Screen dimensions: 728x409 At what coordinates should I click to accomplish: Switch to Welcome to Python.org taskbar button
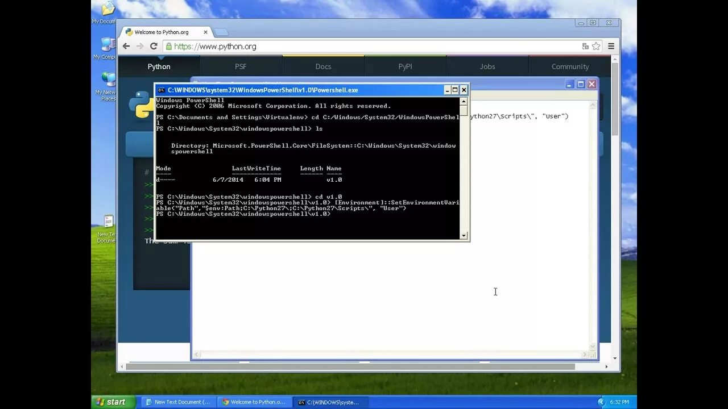pyautogui.click(x=254, y=402)
